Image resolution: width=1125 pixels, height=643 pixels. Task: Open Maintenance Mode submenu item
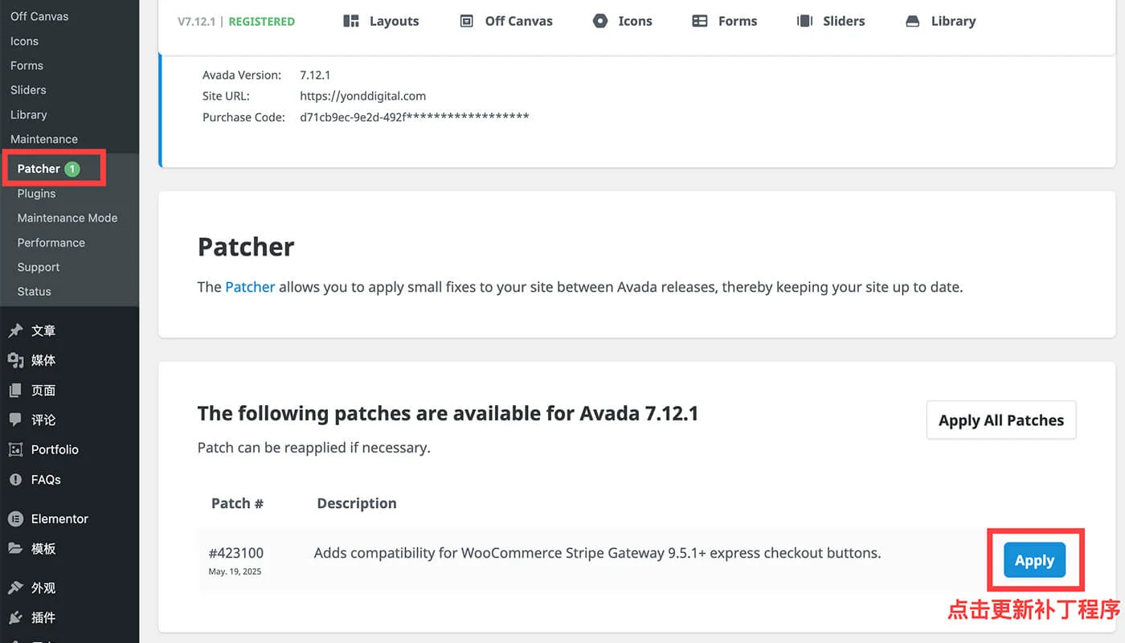(x=67, y=218)
